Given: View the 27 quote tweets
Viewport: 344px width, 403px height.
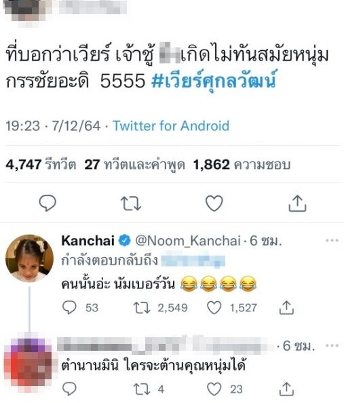Looking at the screenshot, I should (x=135, y=164).
